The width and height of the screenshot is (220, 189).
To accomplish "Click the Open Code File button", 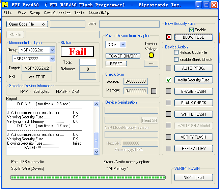I will tap(27, 24).
